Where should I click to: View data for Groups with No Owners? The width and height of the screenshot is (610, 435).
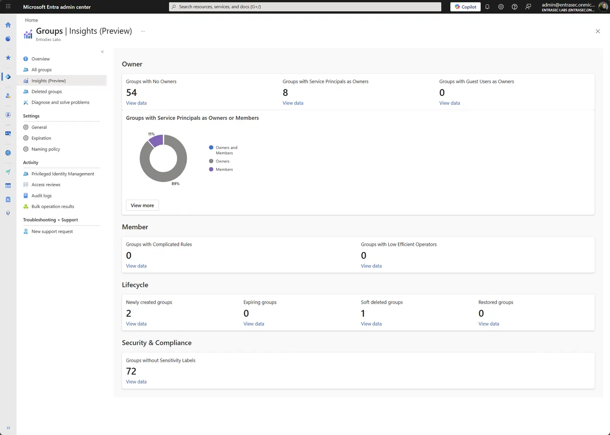pos(136,103)
